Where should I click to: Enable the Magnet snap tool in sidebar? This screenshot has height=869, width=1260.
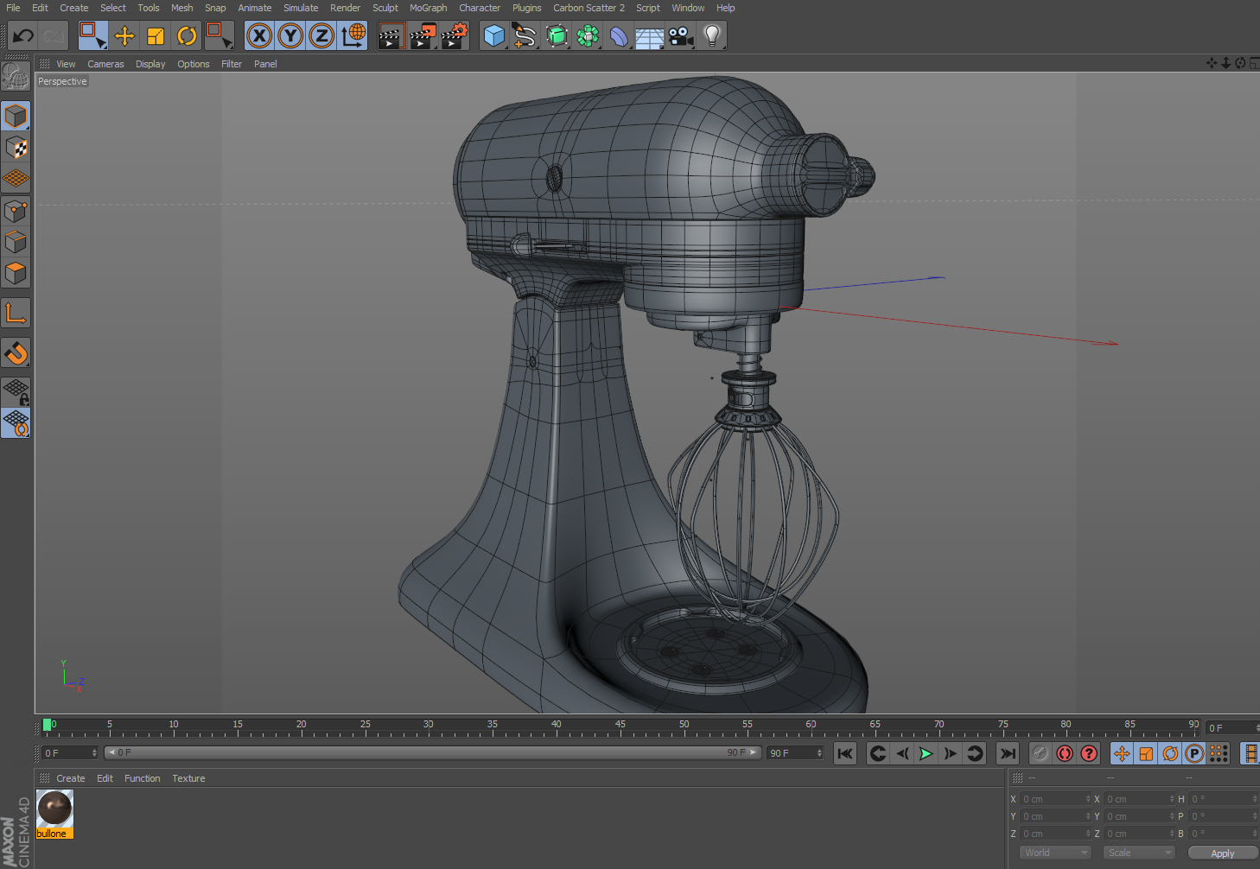click(x=16, y=353)
